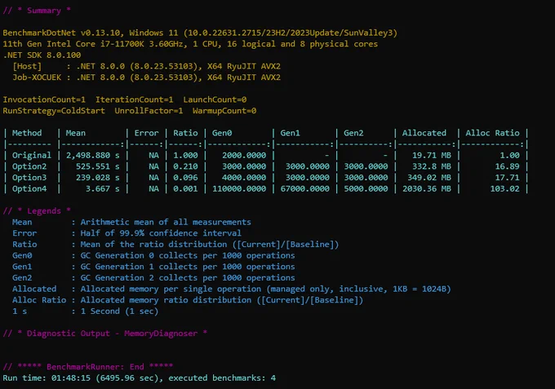Click the Gen0 value "2000.0000"
This screenshot has width=555, height=389.
click(244, 155)
